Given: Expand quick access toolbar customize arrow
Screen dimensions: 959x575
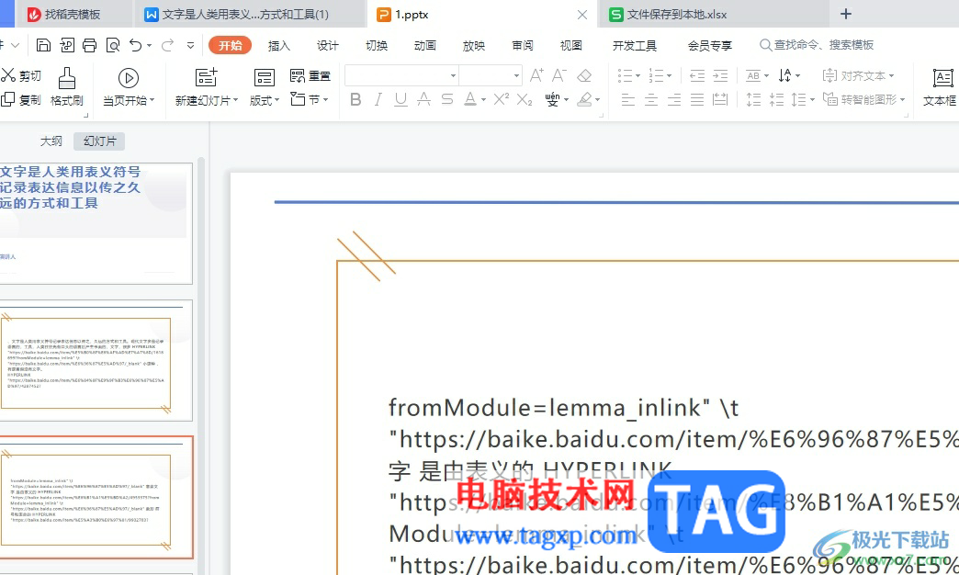Looking at the screenshot, I should tap(191, 45).
